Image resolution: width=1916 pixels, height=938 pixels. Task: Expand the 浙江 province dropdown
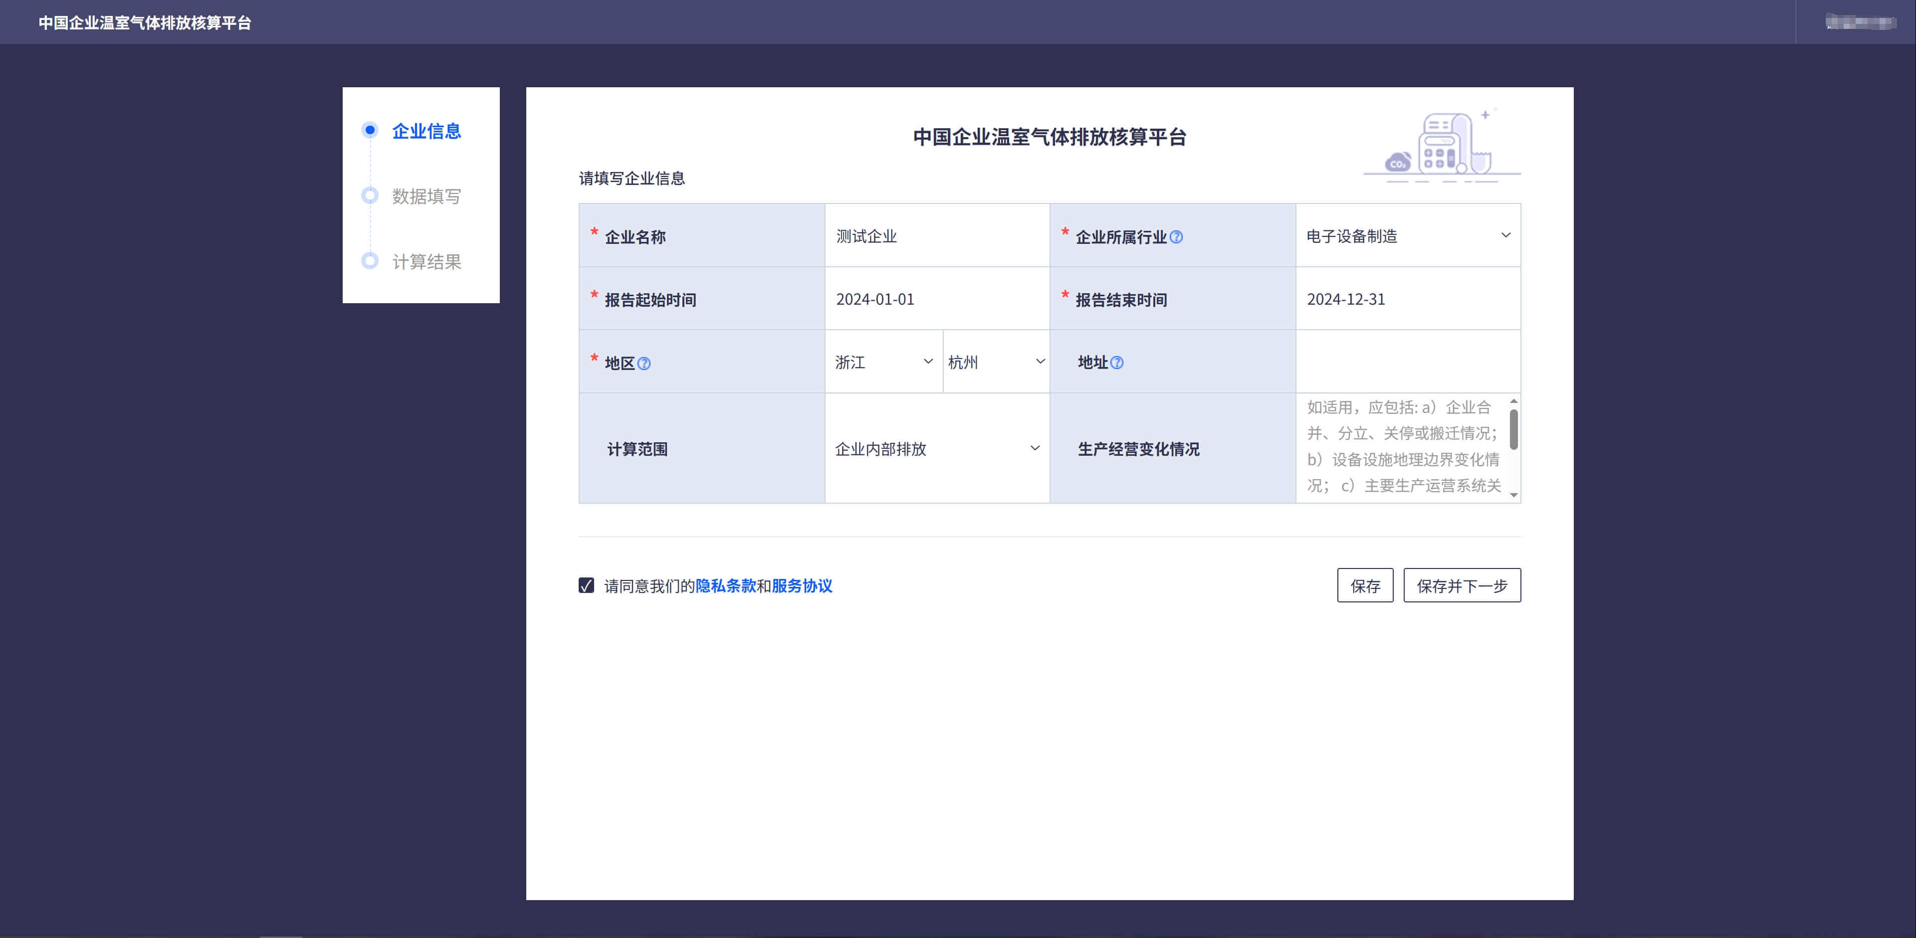click(883, 362)
